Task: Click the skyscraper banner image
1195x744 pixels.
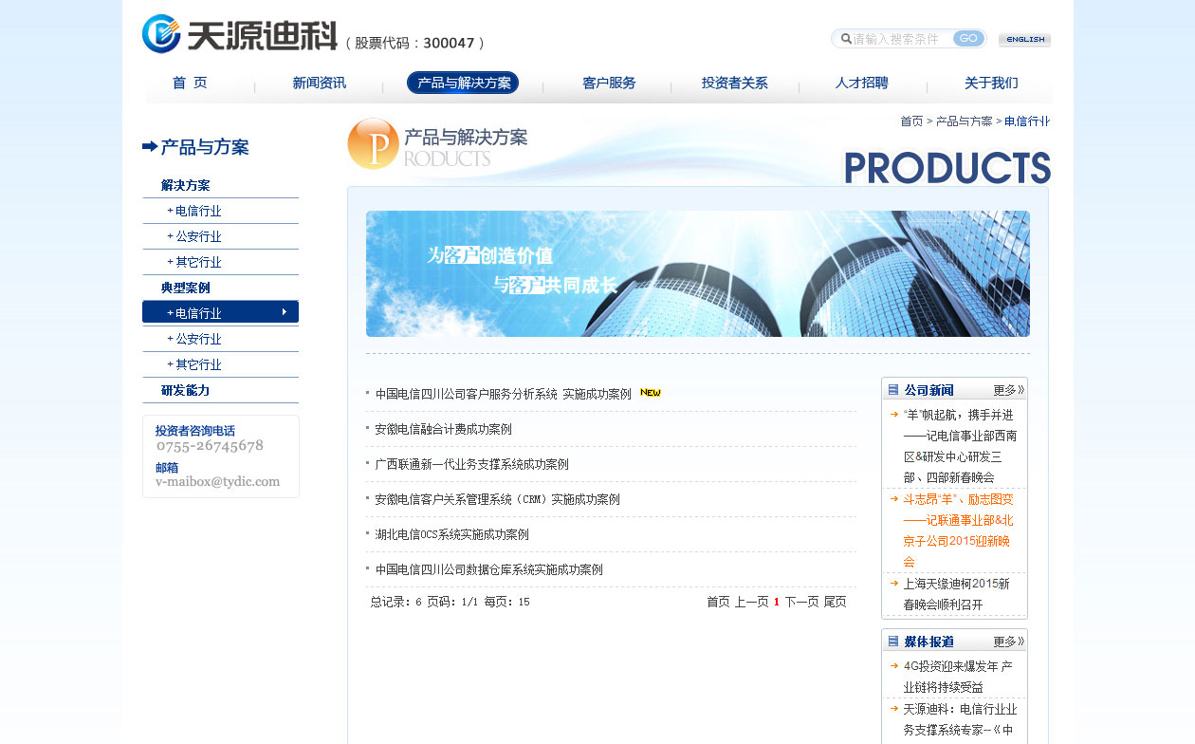Action: pos(698,273)
